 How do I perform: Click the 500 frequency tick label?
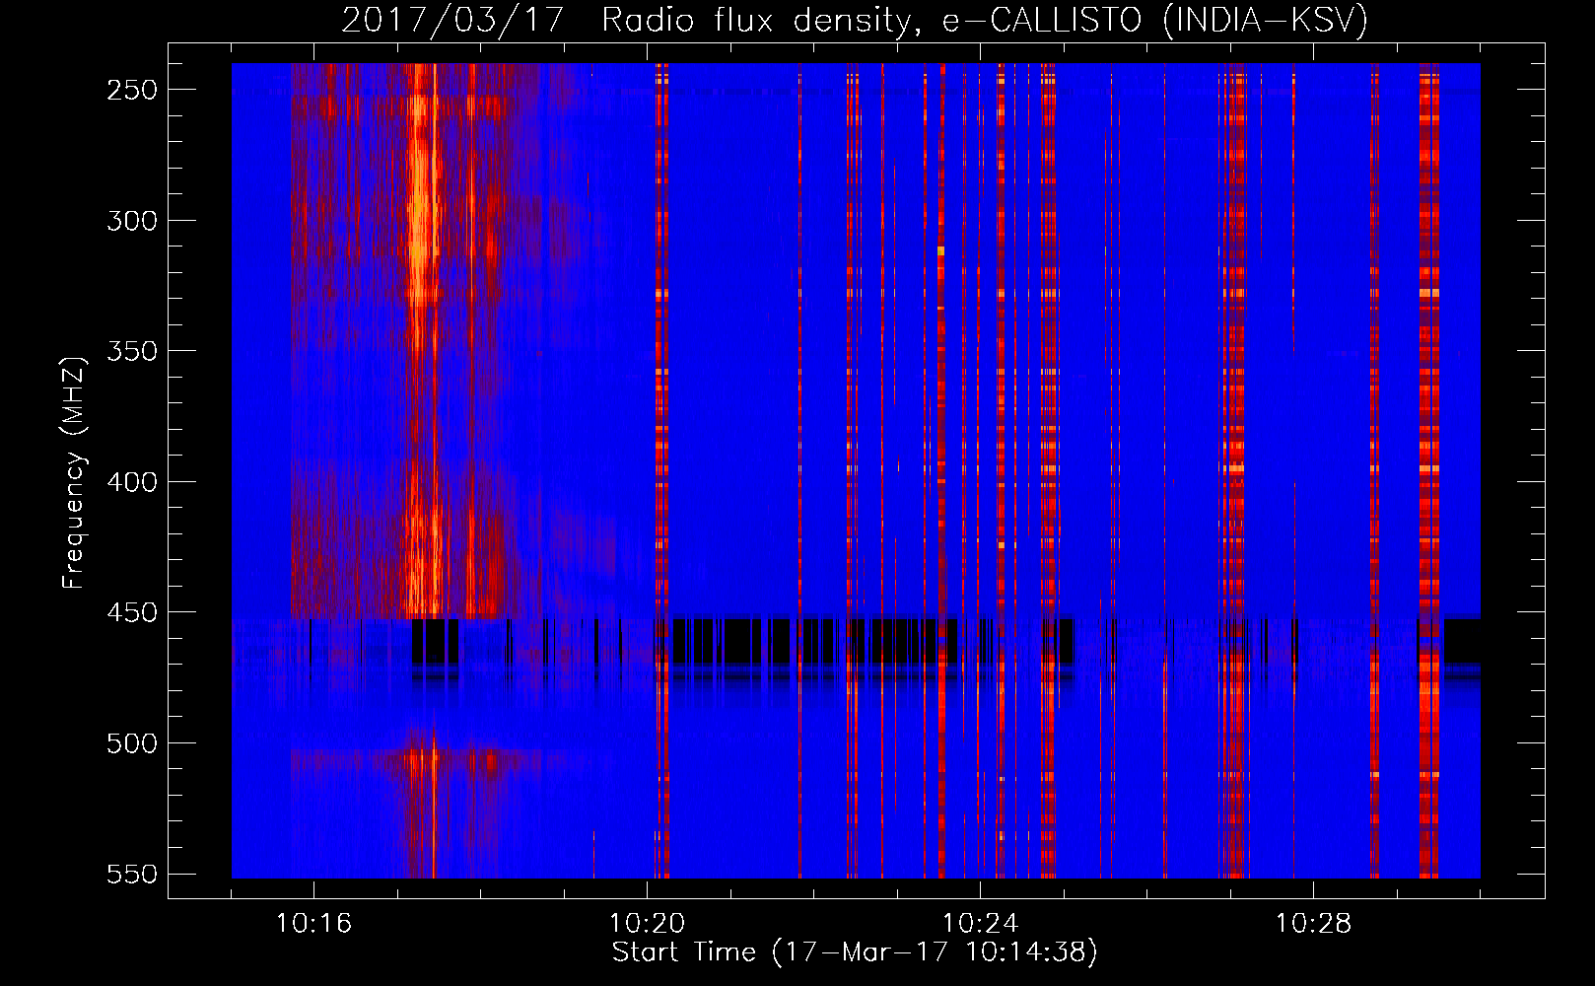pos(132,743)
